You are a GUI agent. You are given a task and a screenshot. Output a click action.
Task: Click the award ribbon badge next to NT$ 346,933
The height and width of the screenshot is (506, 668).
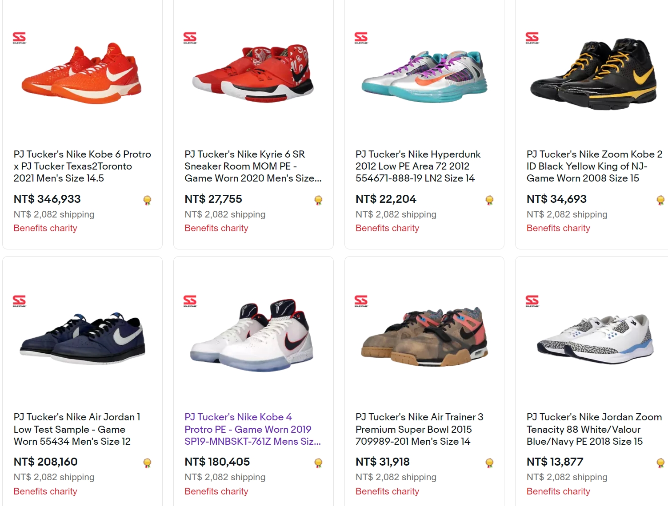(x=147, y=200)
